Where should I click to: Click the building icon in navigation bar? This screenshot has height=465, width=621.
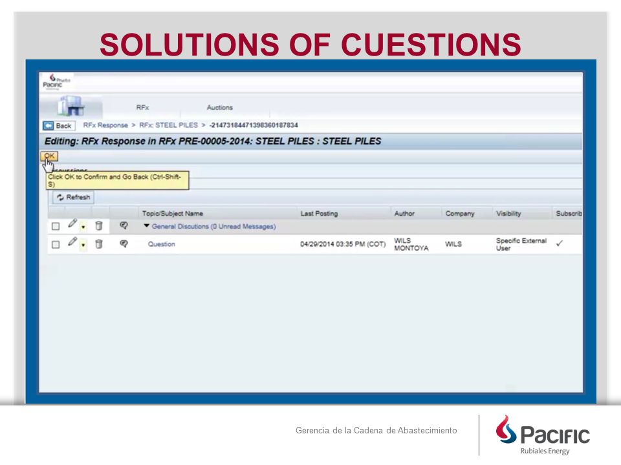[x=71, y=106]
